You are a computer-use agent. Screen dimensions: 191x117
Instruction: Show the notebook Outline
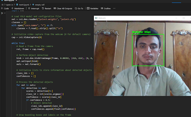click(106, 8)
